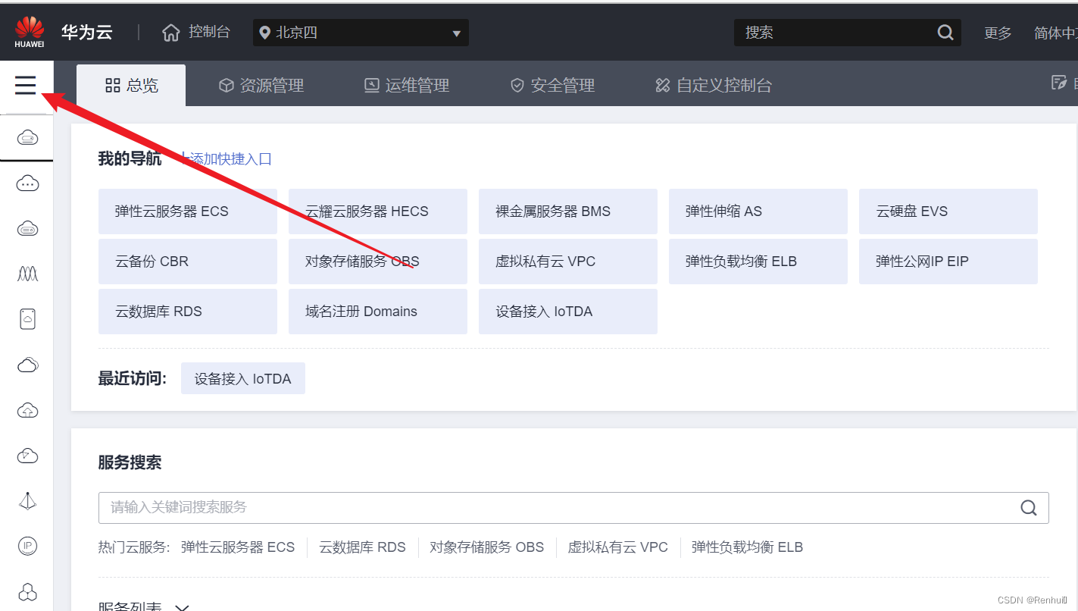Image resolution: width=1078 pixels, height=611 pixels.
Task: Click hot service 弹性云服务器 ECS link
Action: pyautogui.click(x=238, y=547)
